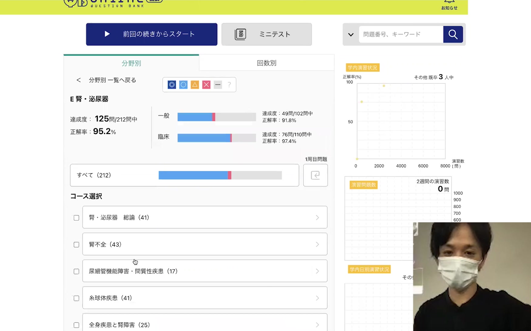Expand the 全身疾患と腎障害 course row
This screenshot has height=331, width=531.
tap(205, 324)
